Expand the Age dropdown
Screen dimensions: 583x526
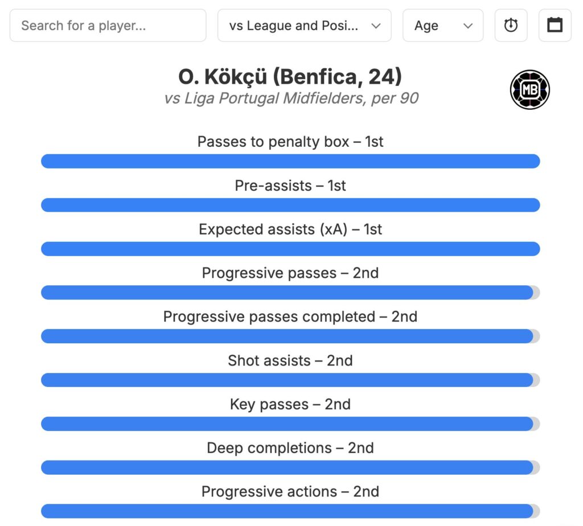pyautogui.click(x=442, y=26)
